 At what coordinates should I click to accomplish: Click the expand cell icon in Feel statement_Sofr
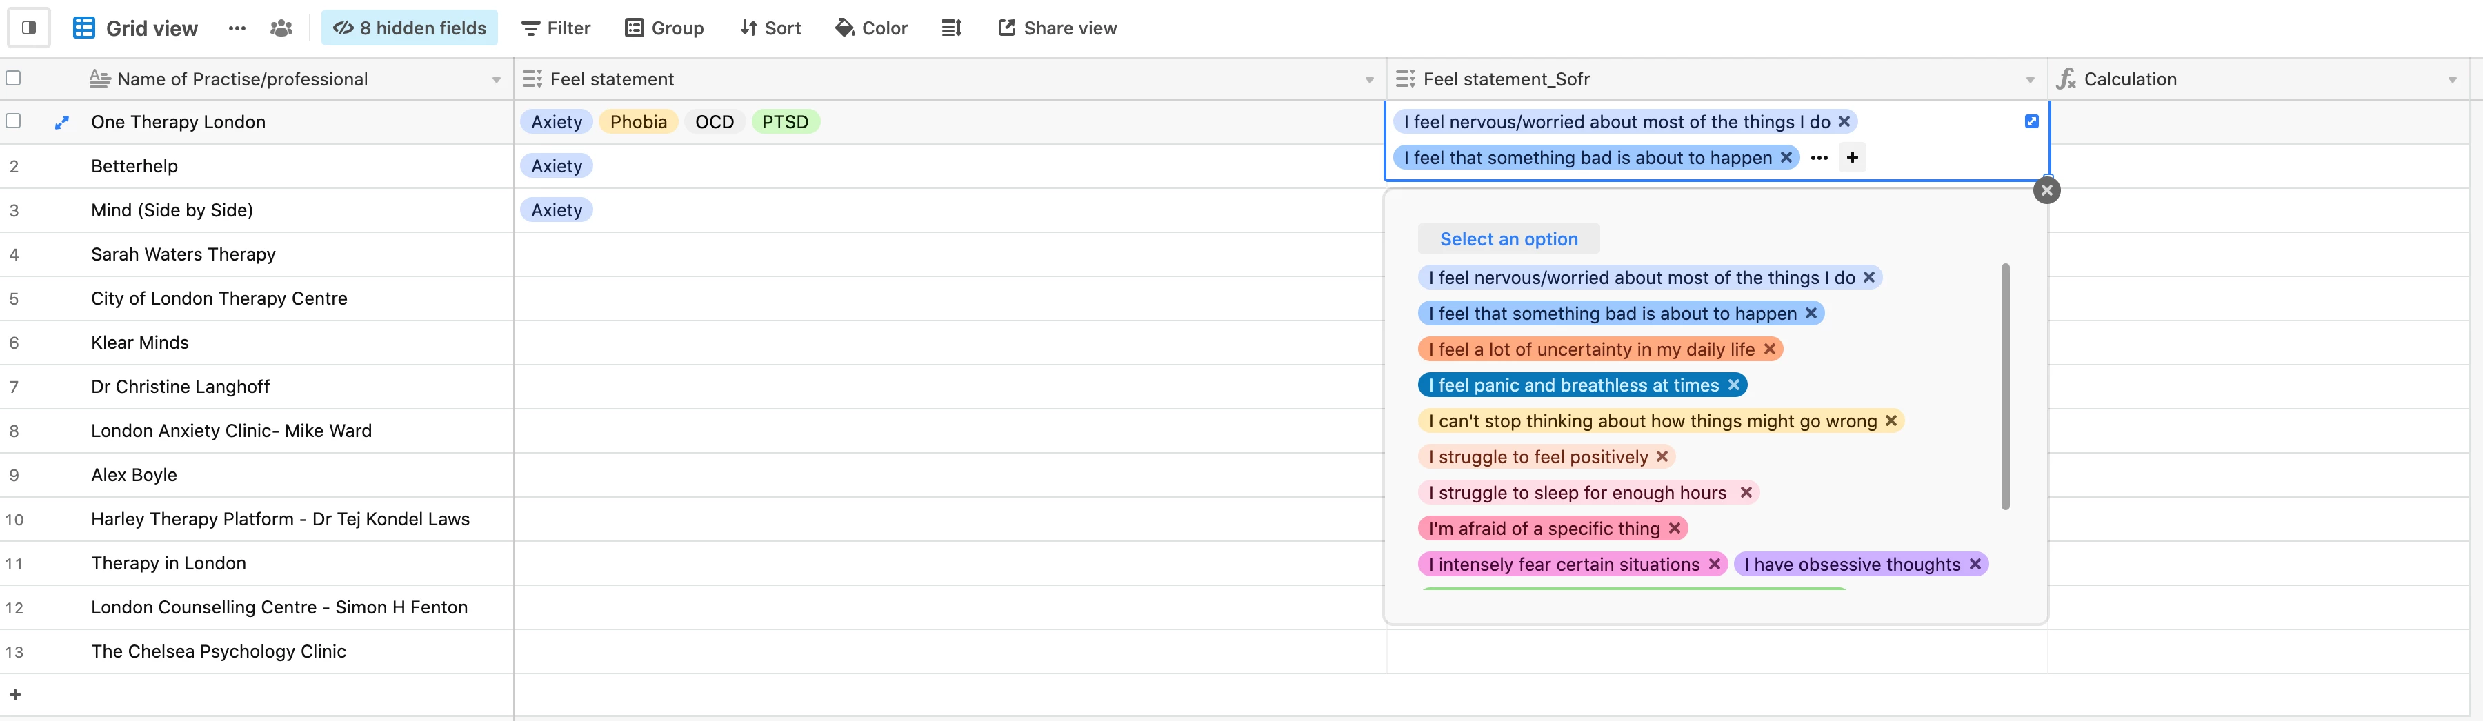(2031, 121)
